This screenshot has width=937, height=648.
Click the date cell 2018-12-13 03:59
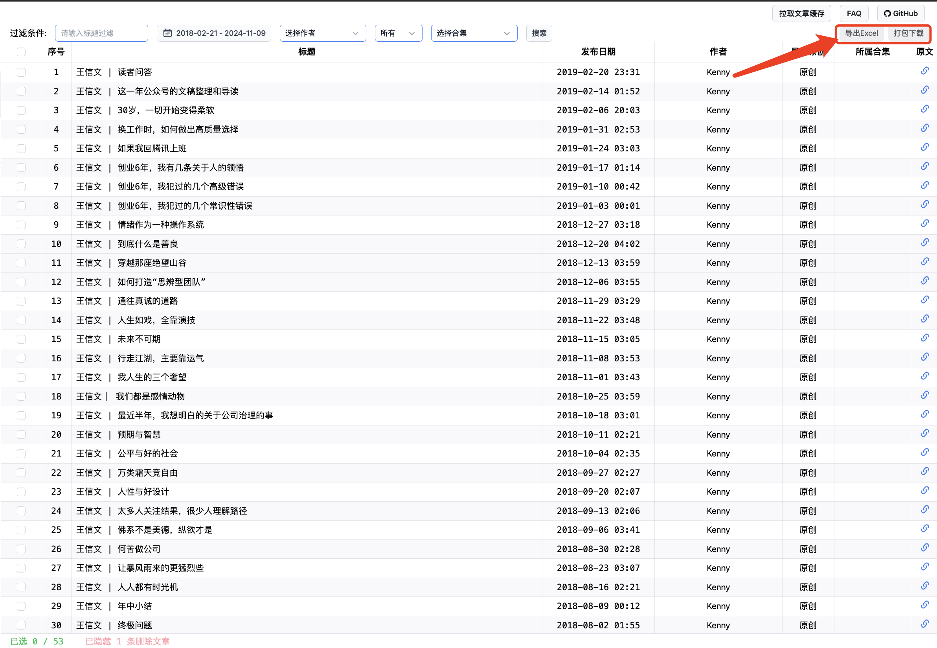(x=598, y=263)
